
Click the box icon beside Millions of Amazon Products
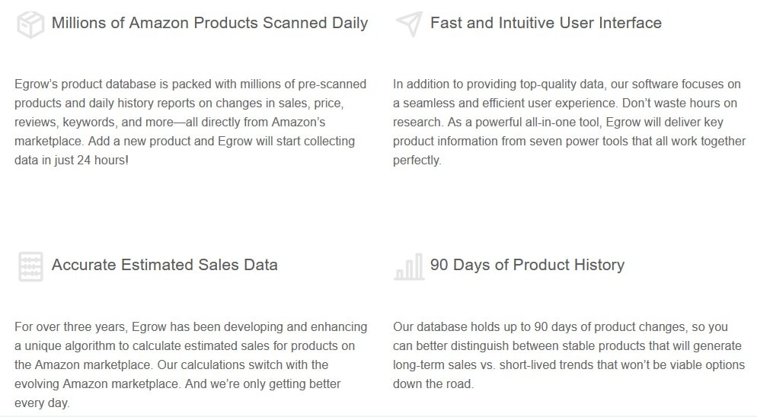pos(30,24)
